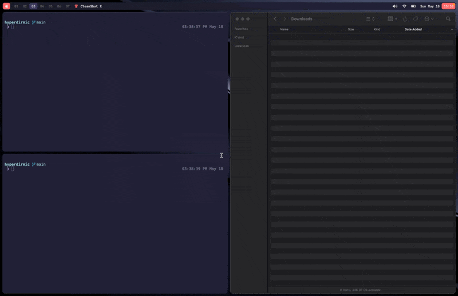Switch to workspace 05 in the top bar
The image size is (458, 296).
point(50,6)
